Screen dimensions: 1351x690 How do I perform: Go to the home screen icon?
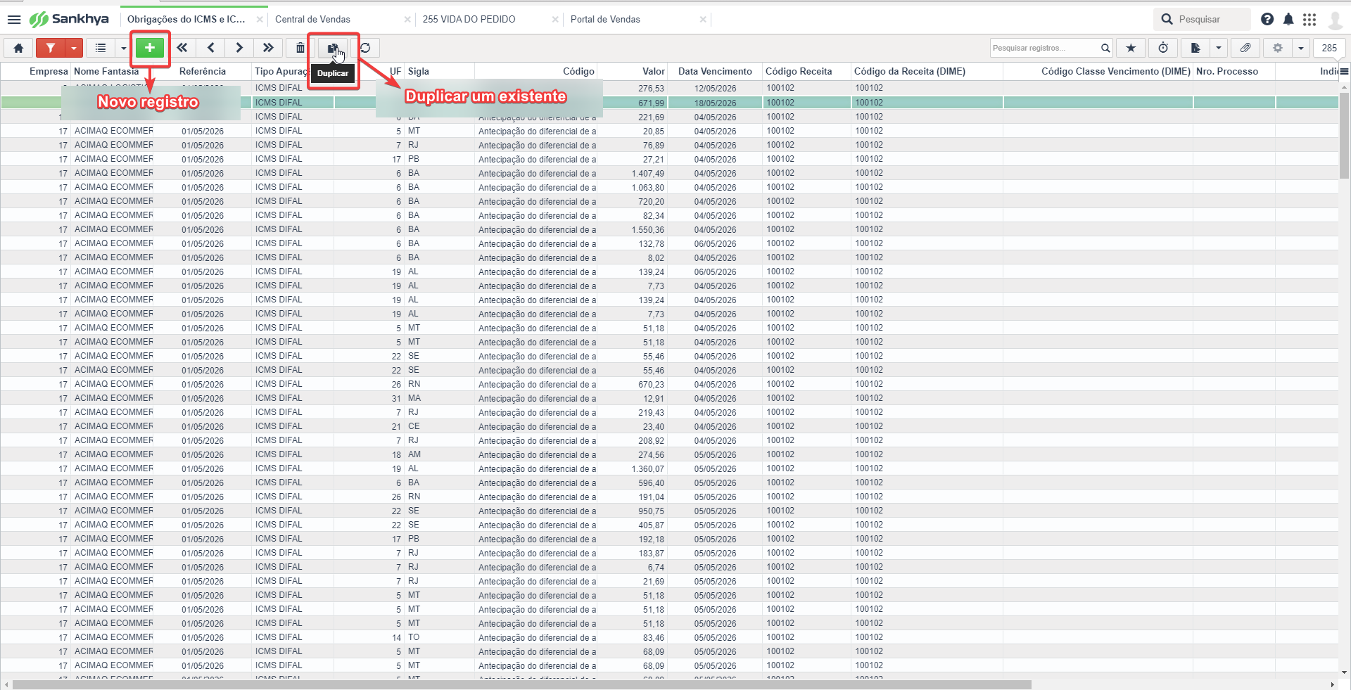[19, 48]
